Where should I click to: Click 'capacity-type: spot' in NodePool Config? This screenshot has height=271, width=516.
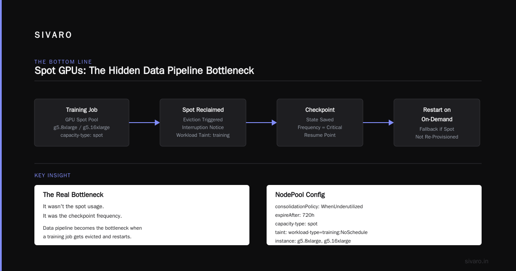point(296,224)
